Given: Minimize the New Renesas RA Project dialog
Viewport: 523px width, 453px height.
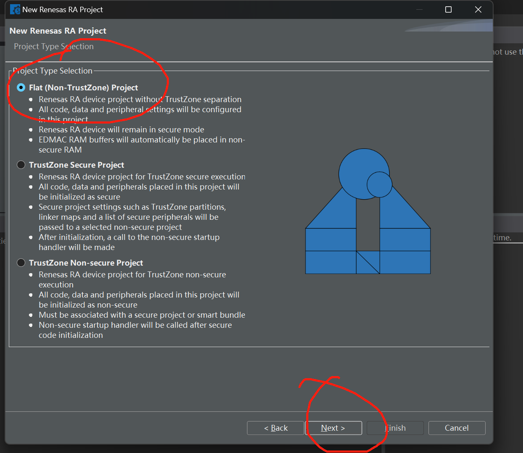Looking at the screenshot, I should [x=419, y=9].
